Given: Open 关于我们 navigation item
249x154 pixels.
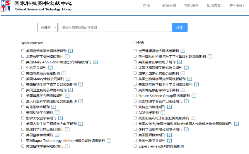Looking at the screenshot, I should [236, 6].
